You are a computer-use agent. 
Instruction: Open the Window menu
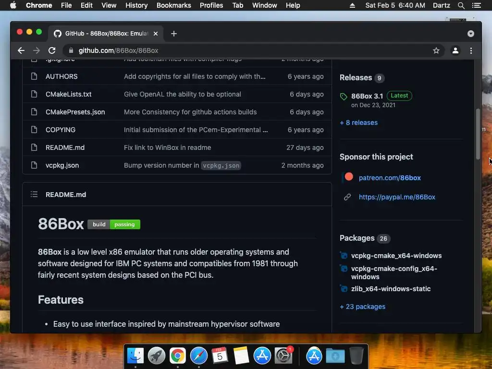[x=265, y=5]
